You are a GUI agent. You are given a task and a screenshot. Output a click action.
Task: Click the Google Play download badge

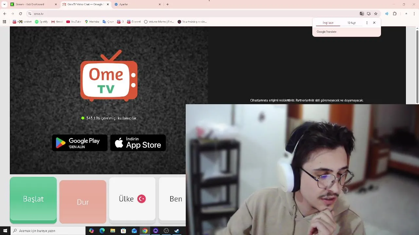[80, 143]
